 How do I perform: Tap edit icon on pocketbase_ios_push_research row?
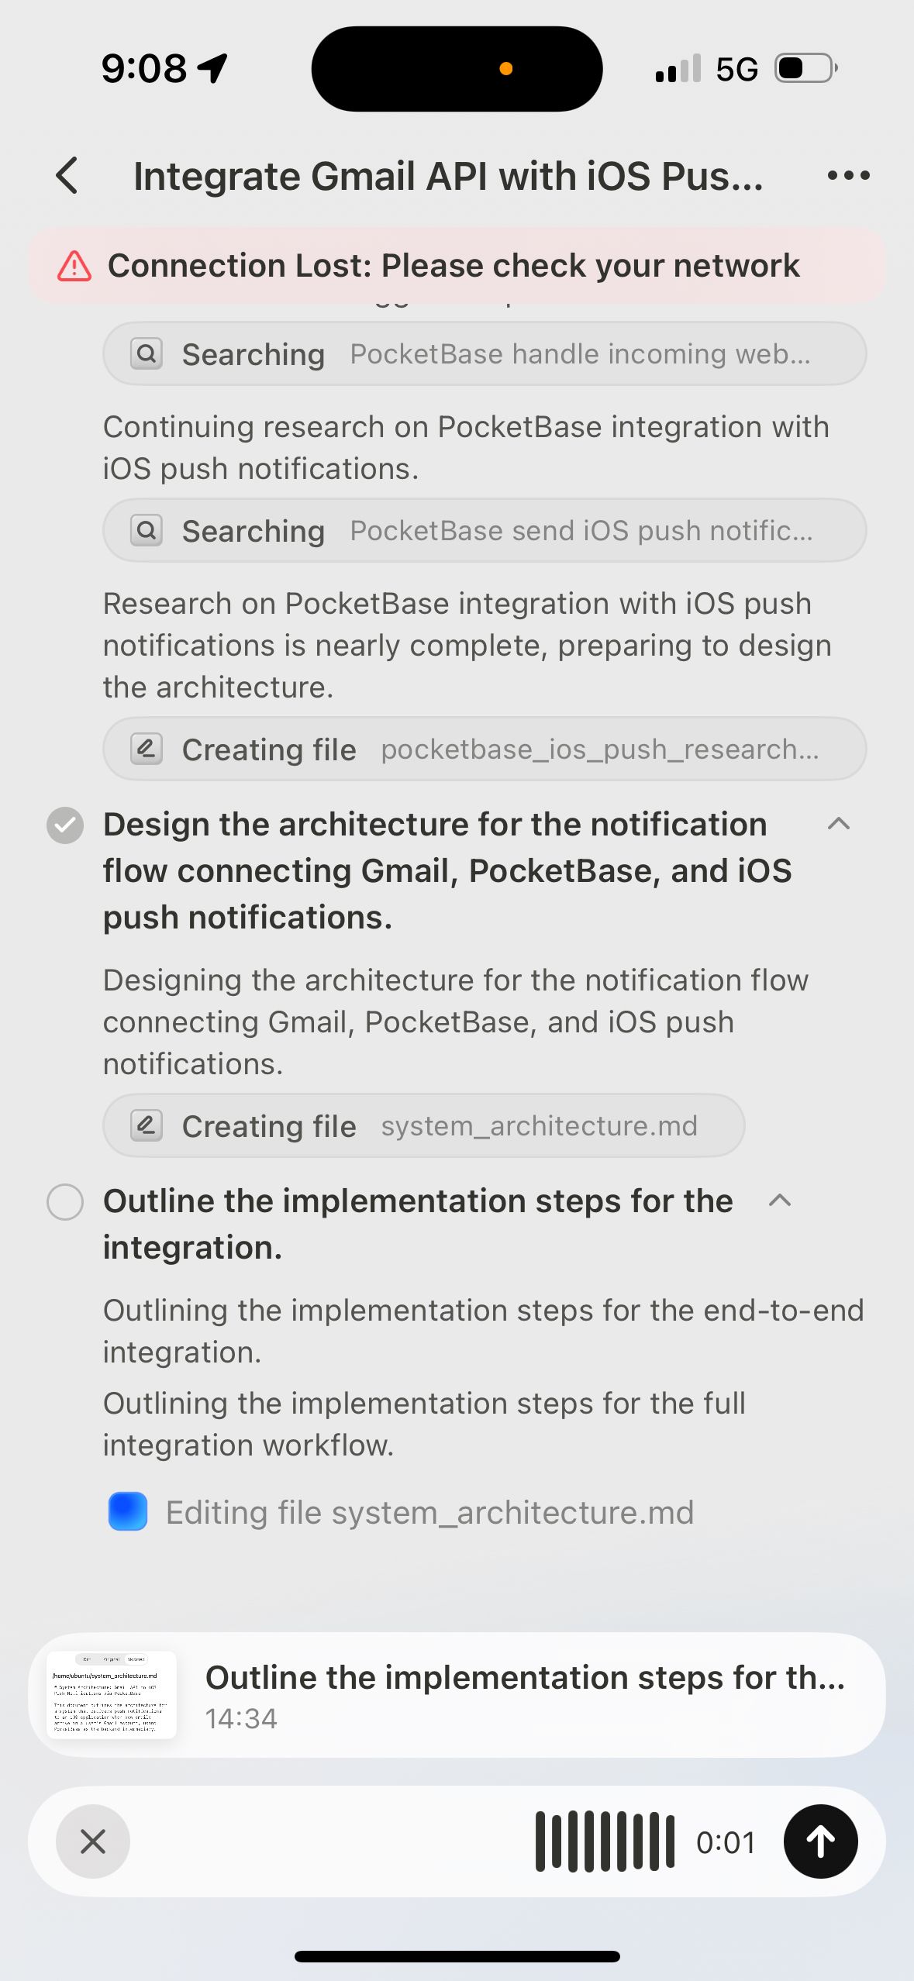coord(147,749)
